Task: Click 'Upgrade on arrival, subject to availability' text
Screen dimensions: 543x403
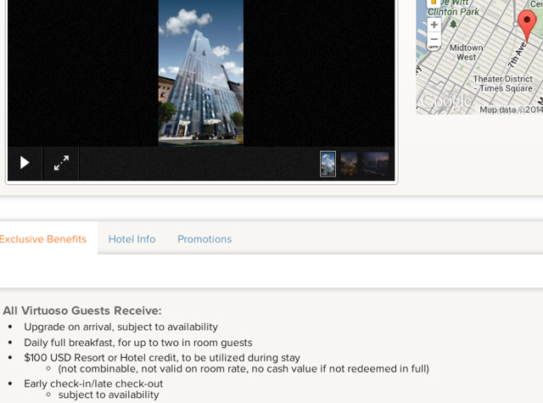Action: (x=120, y=327)
